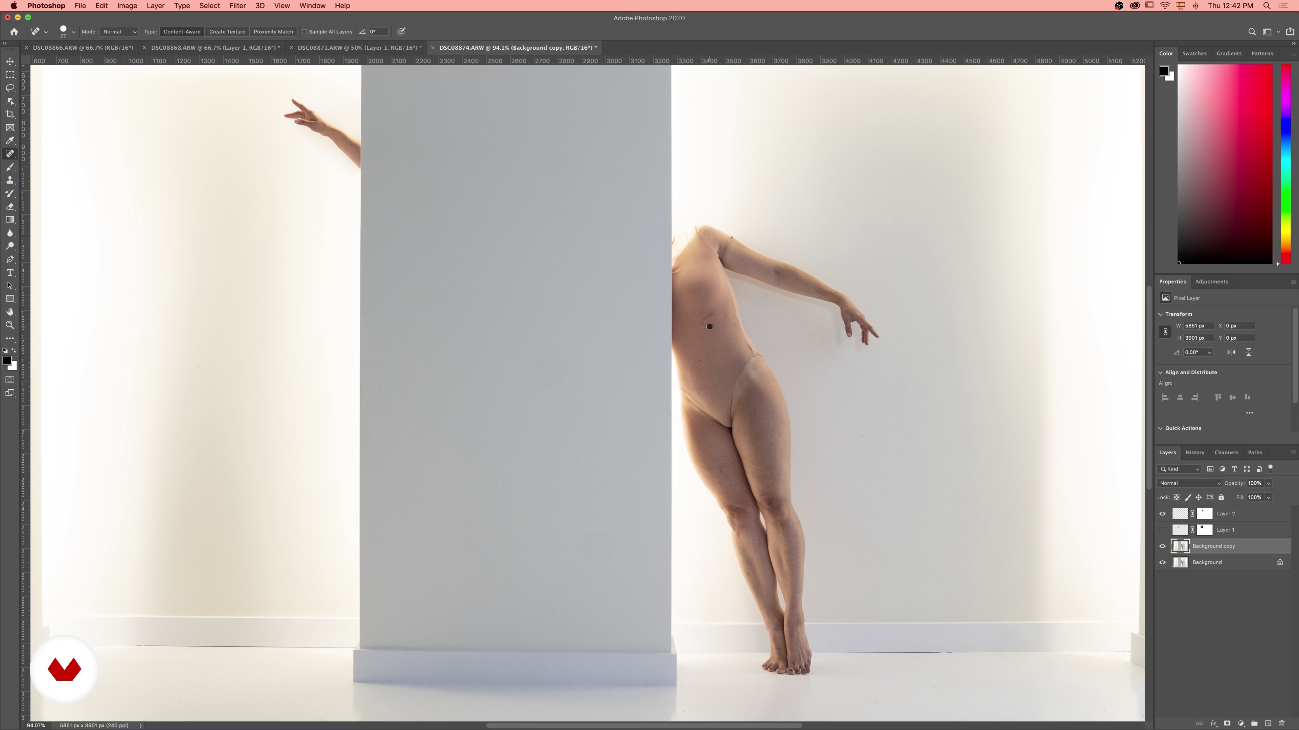This screenshot has width=1299, height=730.
Task: Flip horizontal icon in Transform section
Action: (x=1231, y=352)
